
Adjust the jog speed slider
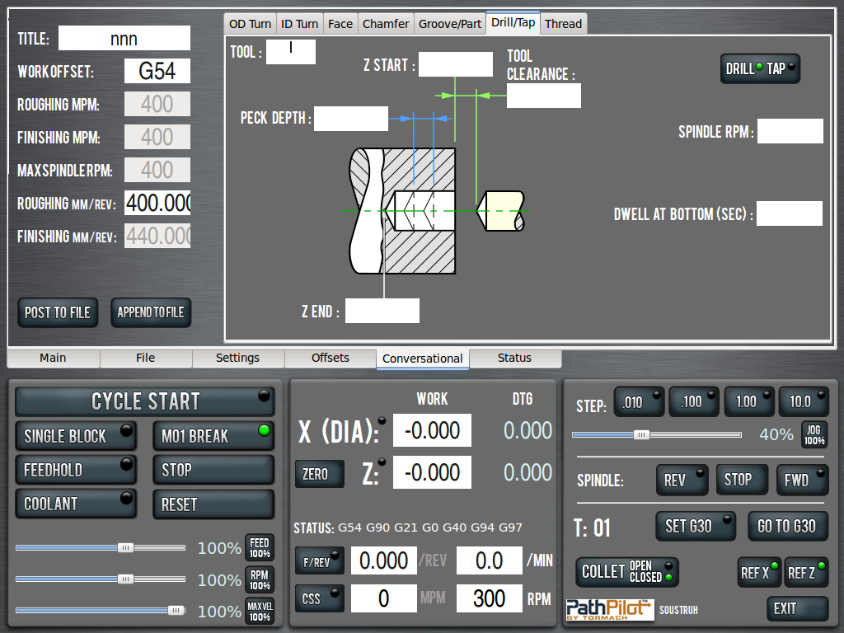[x=641, y=434]
